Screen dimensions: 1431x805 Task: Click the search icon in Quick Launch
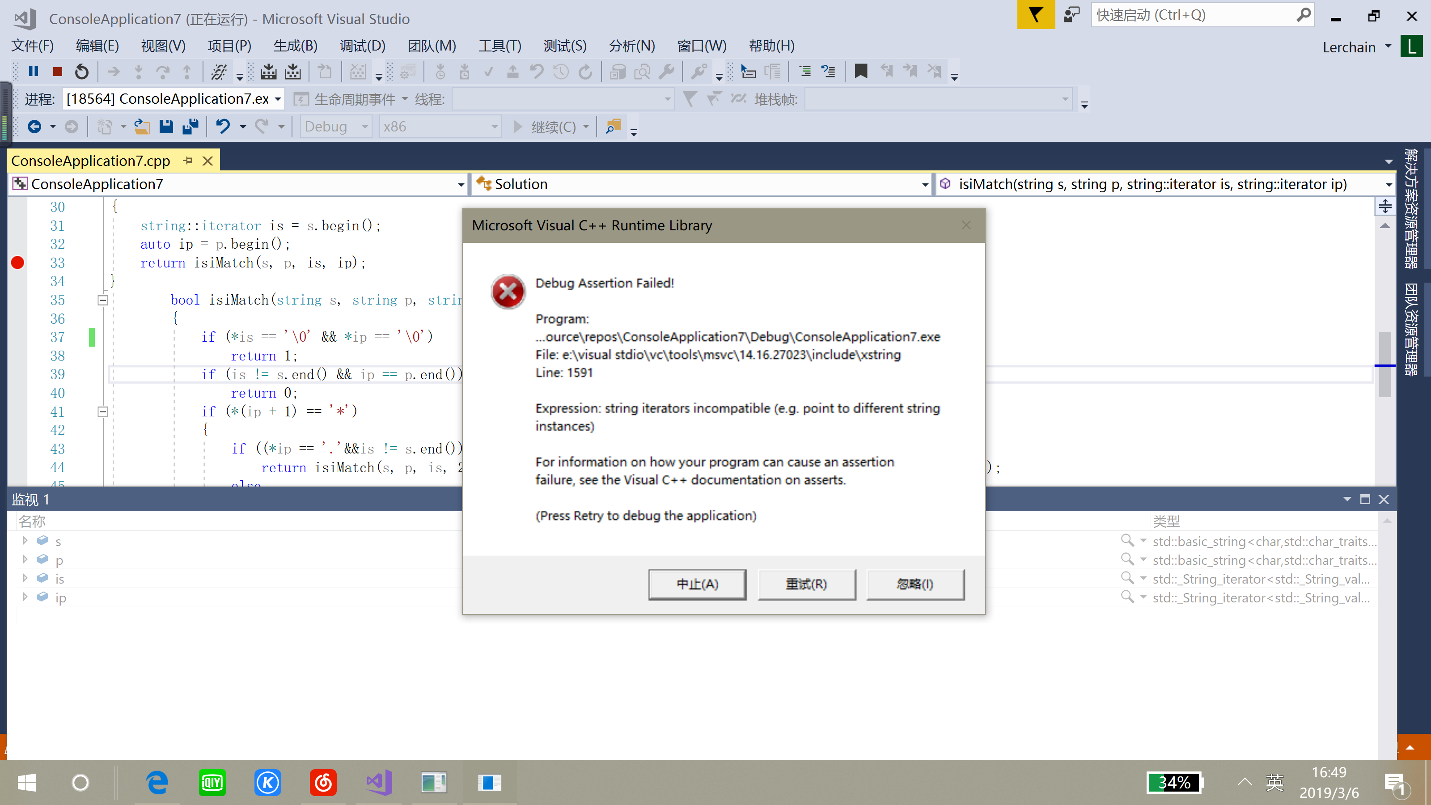pyautogui.click(x=1303, y=14)
